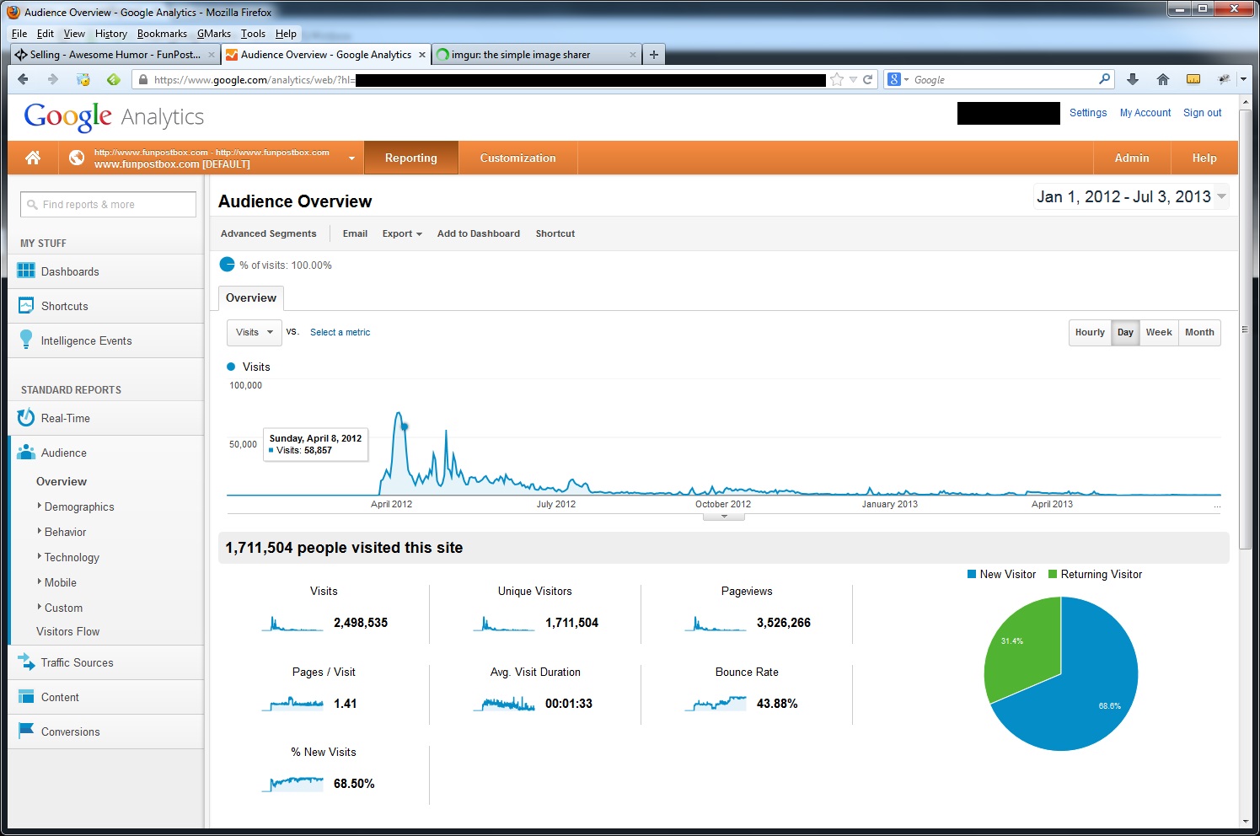Image resolution: width=1260 pixels, height=836 pixels.
Task: Click the Select a metric link
Action: [x=340, y=332]
